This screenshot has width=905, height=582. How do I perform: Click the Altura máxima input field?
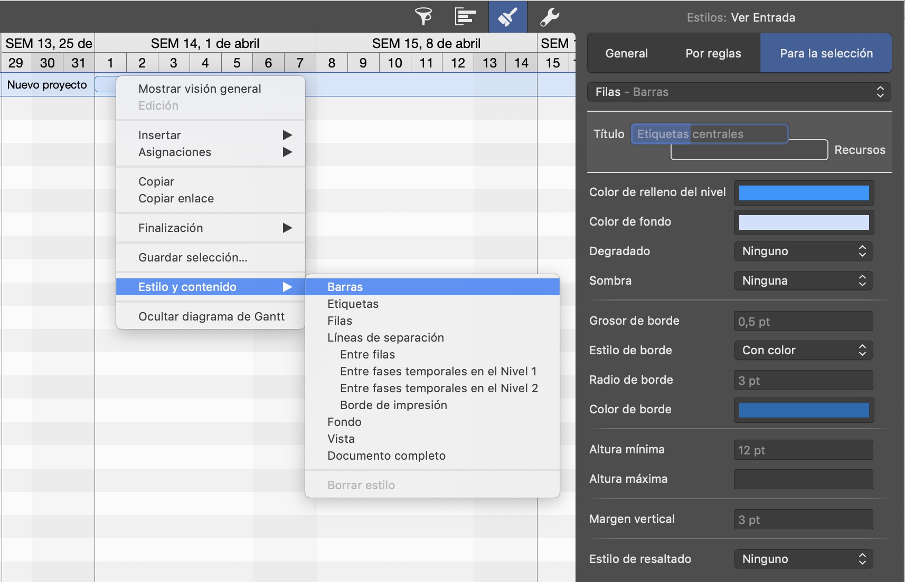pyautogui.click(x=803, y=479)
